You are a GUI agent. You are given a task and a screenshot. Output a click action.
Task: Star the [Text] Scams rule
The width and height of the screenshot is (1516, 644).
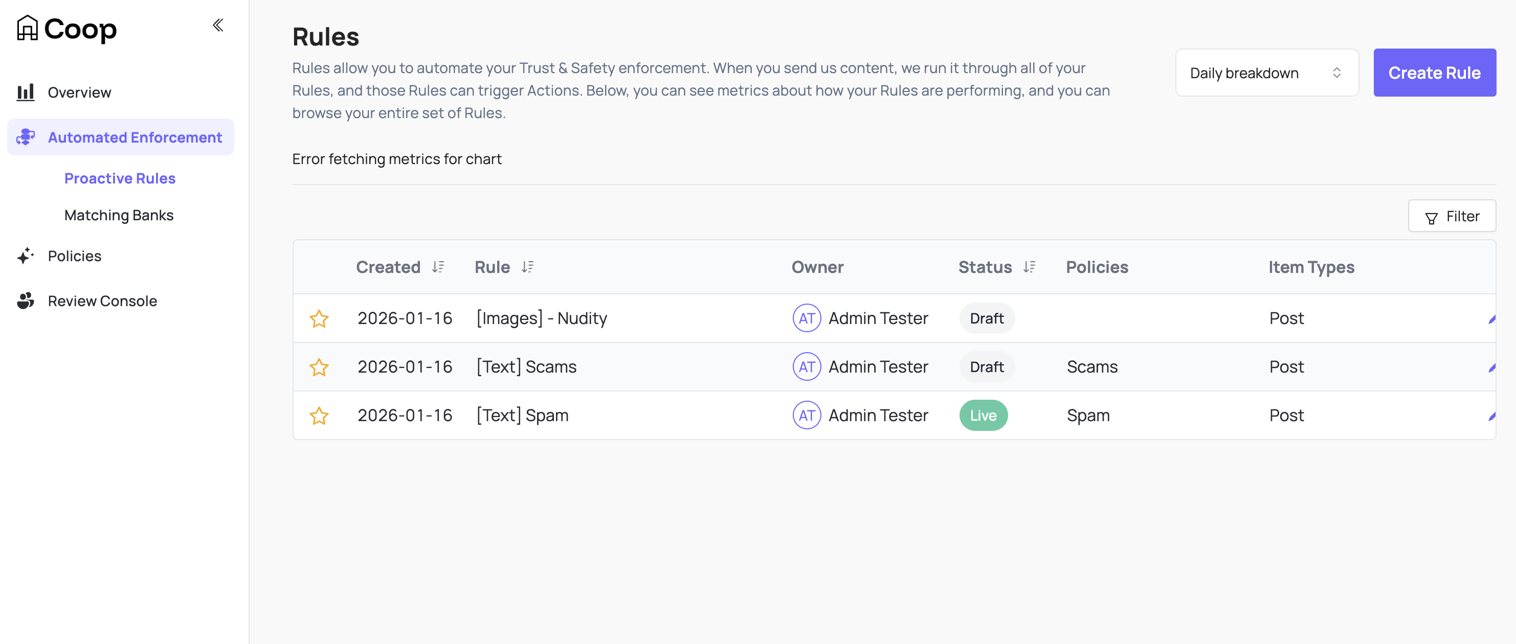(x=320, y=367)
